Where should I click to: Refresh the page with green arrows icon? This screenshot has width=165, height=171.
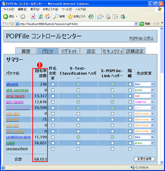point(40,16)
